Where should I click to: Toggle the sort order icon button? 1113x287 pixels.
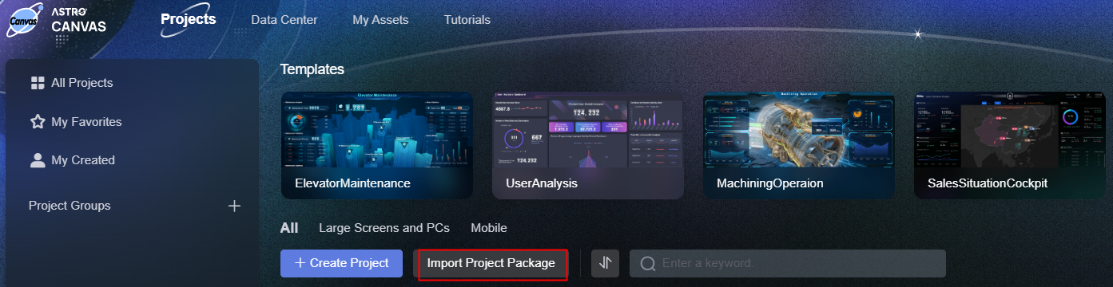[x=605, y=263]
